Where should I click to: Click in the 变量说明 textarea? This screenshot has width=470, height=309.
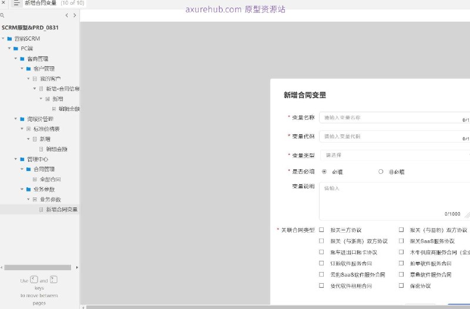394,201
